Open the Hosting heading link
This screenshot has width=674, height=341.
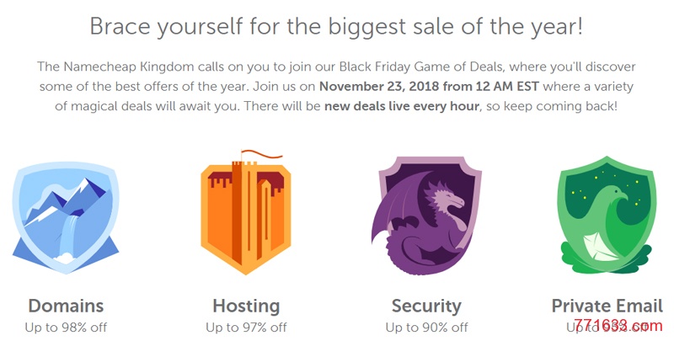246,306
